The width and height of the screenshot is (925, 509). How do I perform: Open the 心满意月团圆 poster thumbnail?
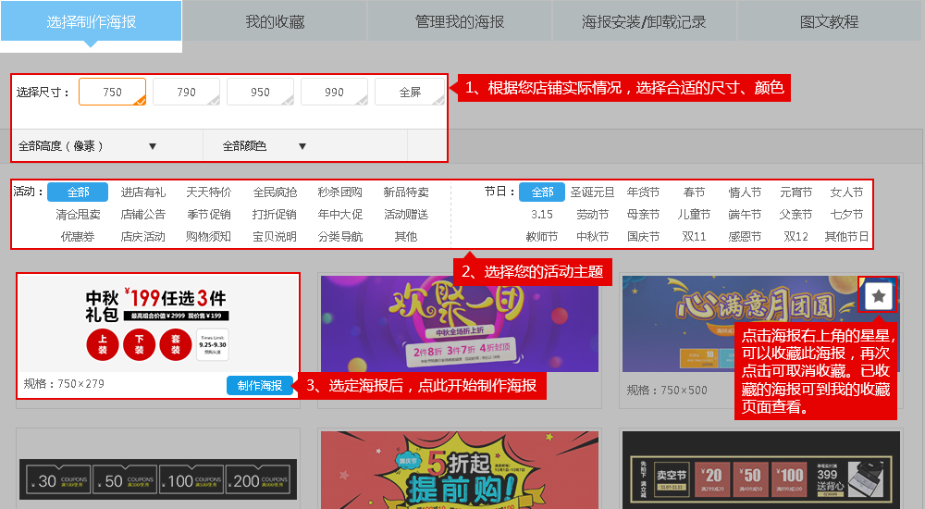coord(761,324)
